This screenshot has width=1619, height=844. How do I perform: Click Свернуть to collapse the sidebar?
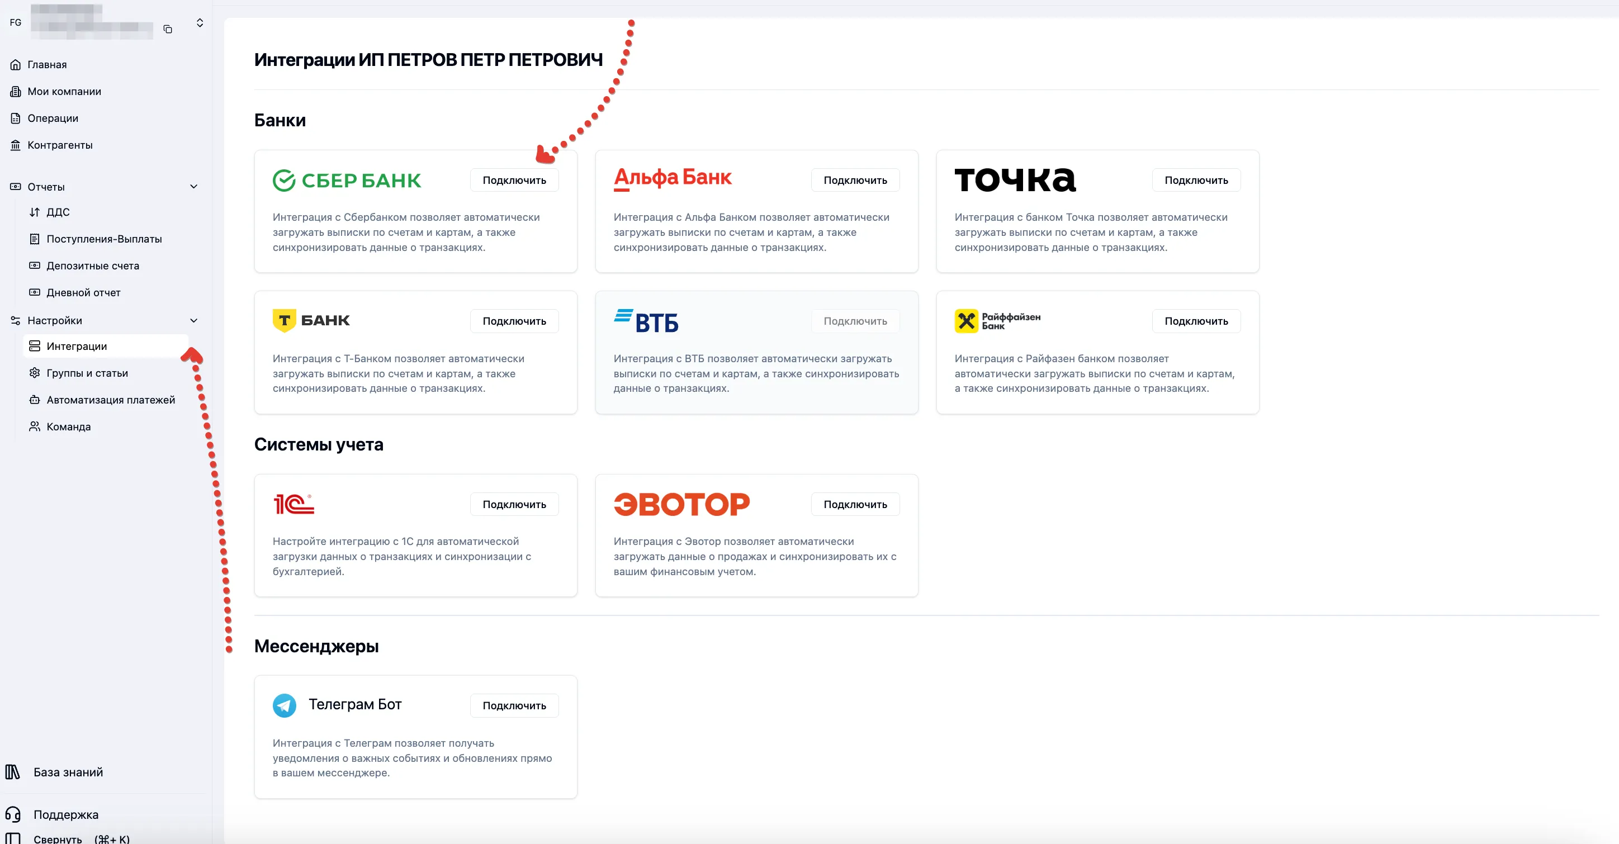[x=58, y=839]
